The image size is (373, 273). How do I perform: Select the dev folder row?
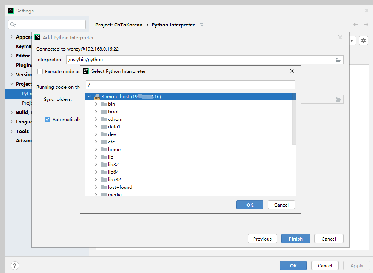[x=190, y=134]
